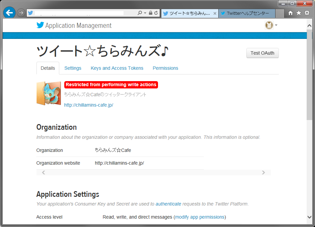Click the ツイート☆ちらみんズ♪ app title

(102, 51)
